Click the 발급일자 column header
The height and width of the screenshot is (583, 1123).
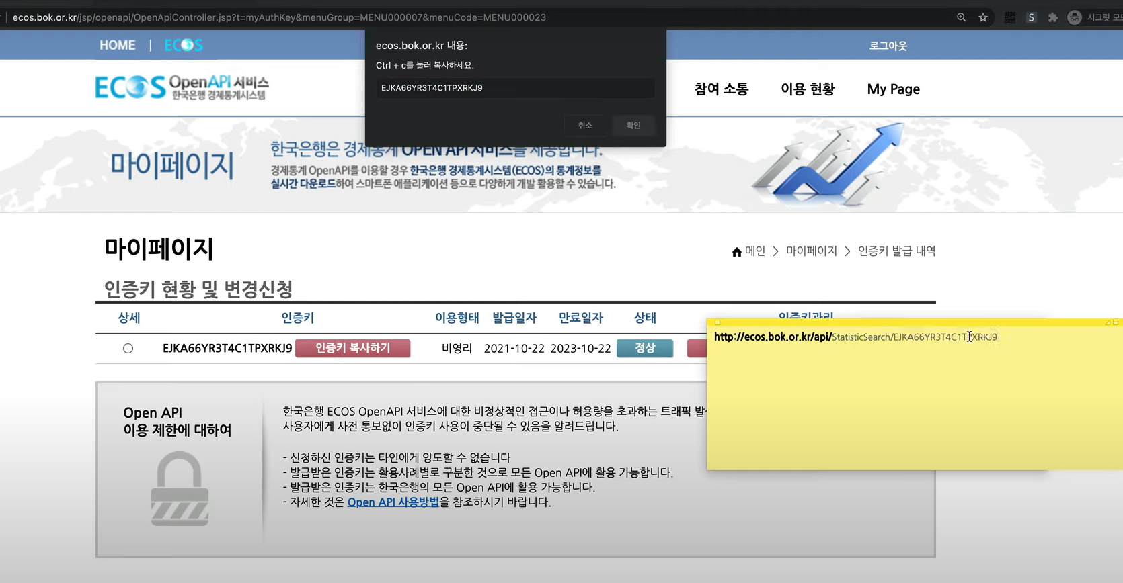pos(514,318)
